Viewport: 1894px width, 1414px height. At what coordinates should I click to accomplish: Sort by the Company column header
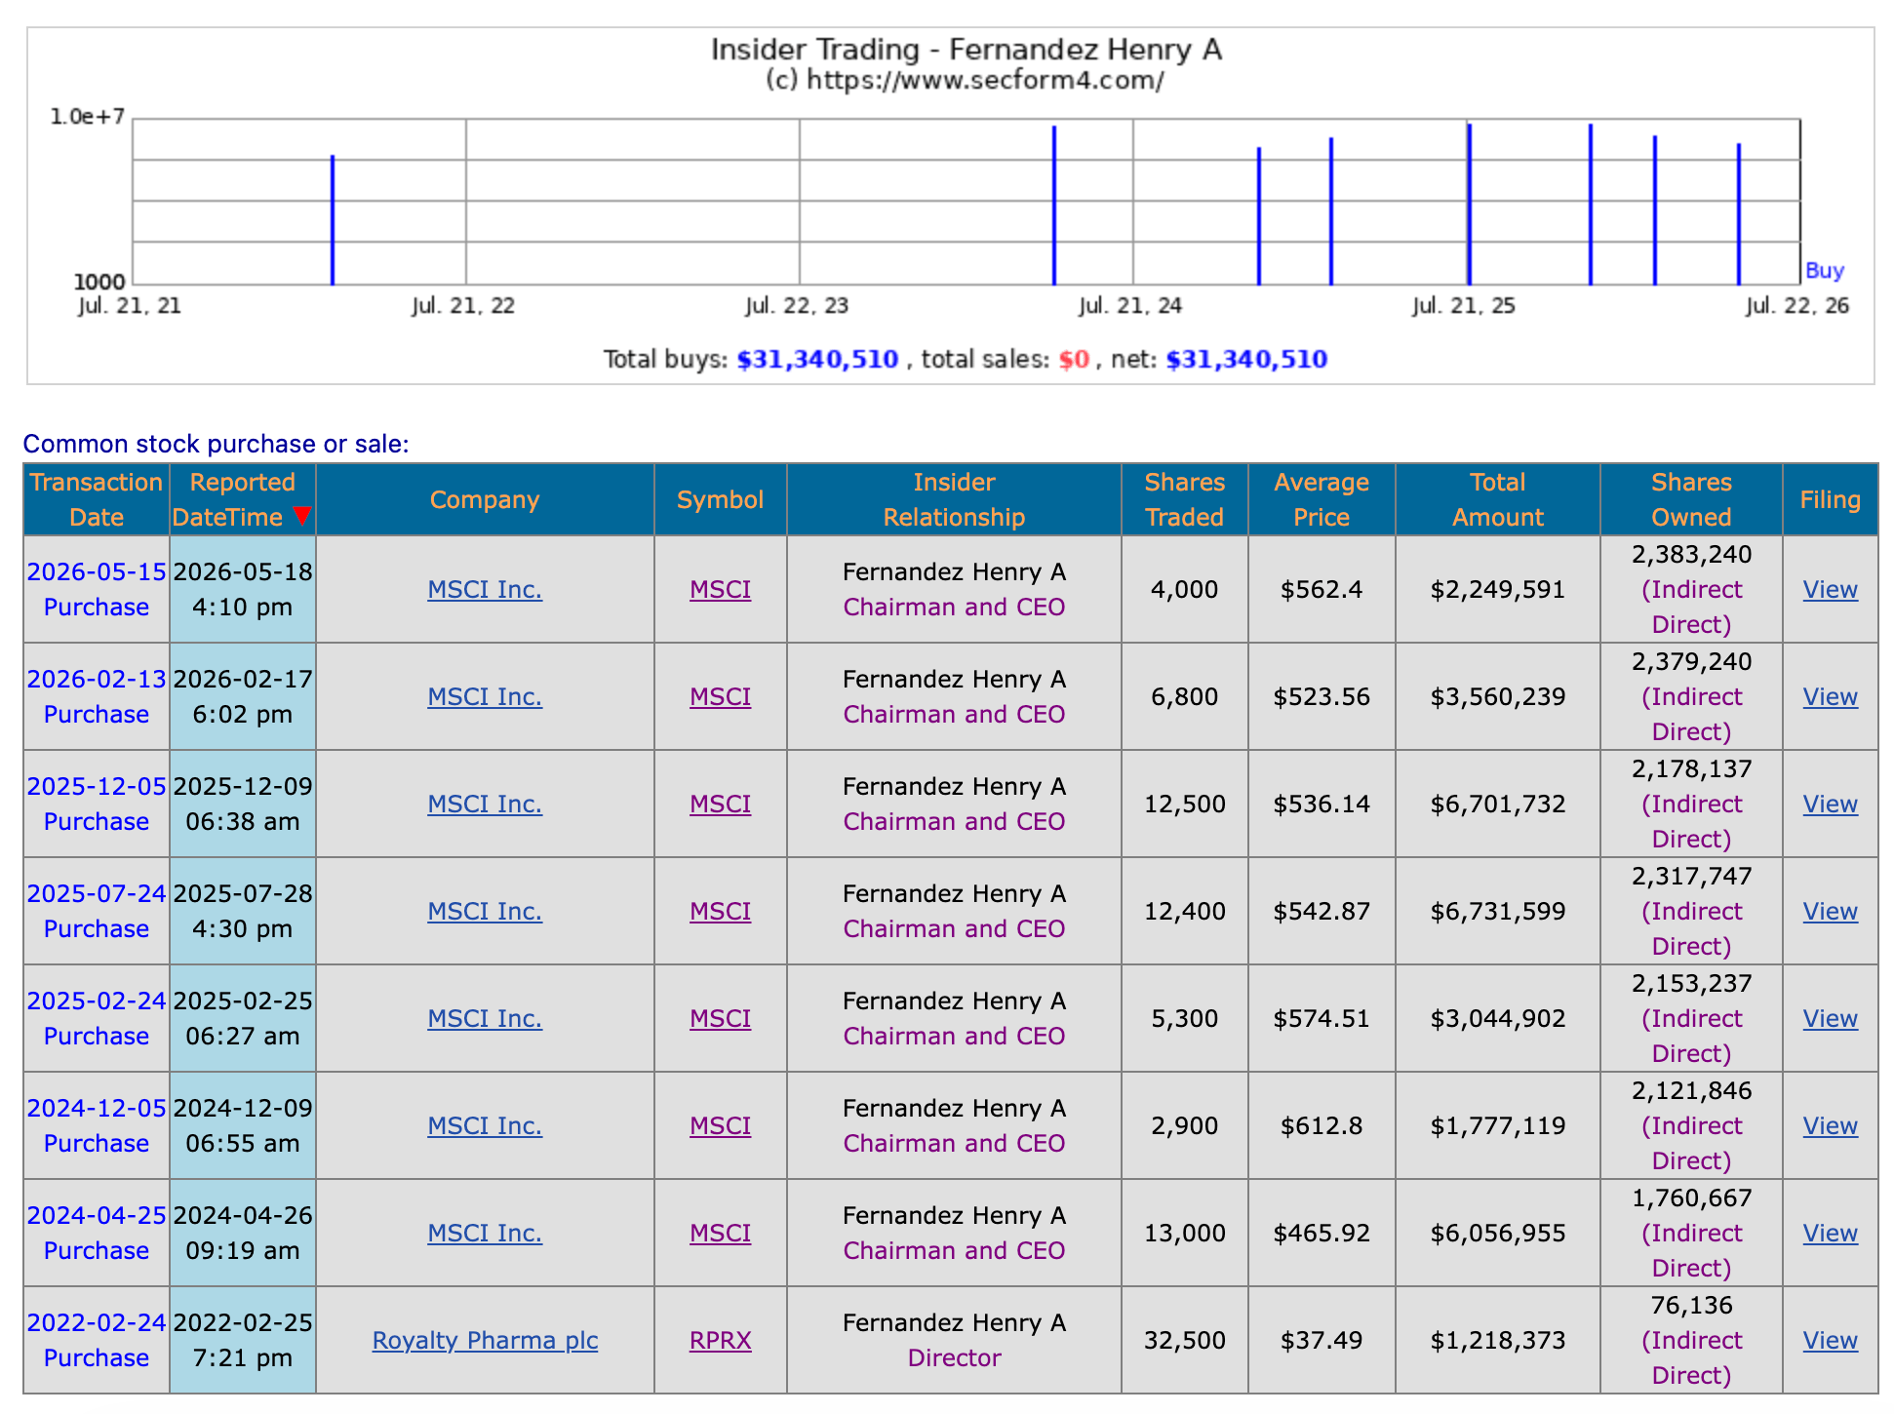point(485,499)
